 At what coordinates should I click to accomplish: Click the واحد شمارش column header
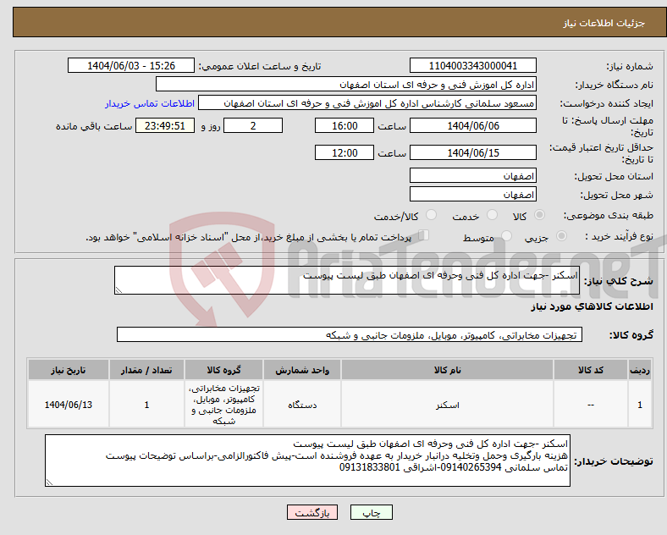point(302,370)
